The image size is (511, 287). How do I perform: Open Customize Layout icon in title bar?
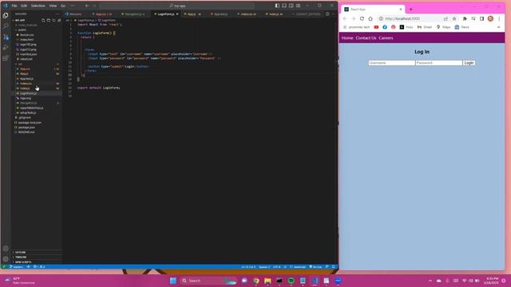[298, 6]
